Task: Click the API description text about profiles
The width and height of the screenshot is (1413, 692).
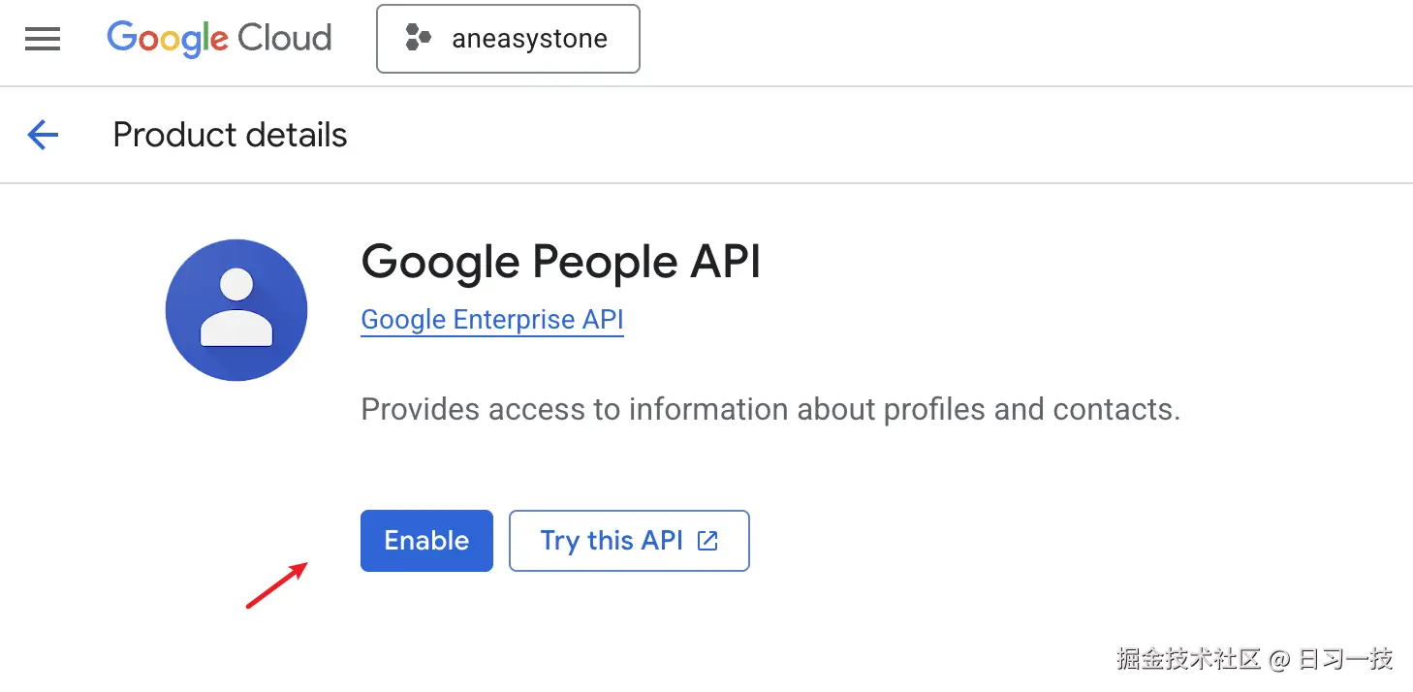Action: point(770,409)
